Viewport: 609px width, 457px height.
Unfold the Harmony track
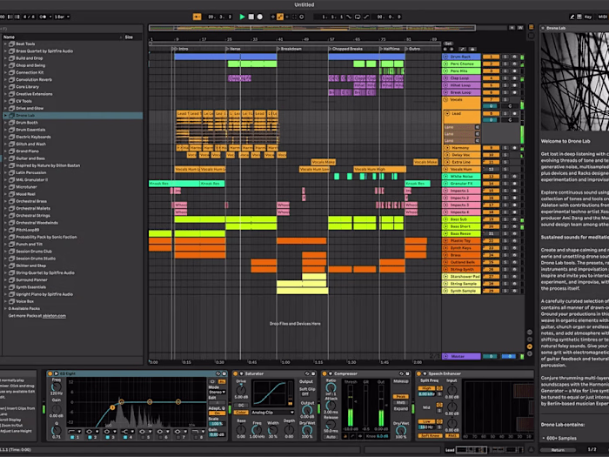[447, 148]
